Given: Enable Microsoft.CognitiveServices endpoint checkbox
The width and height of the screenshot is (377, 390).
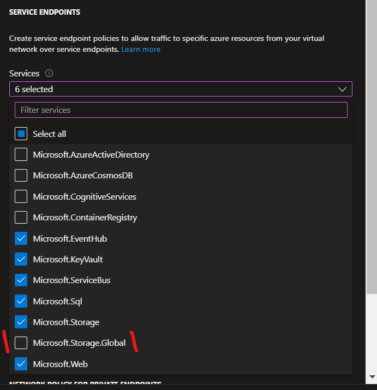Looking at the screenshot, I should (21, 196).
